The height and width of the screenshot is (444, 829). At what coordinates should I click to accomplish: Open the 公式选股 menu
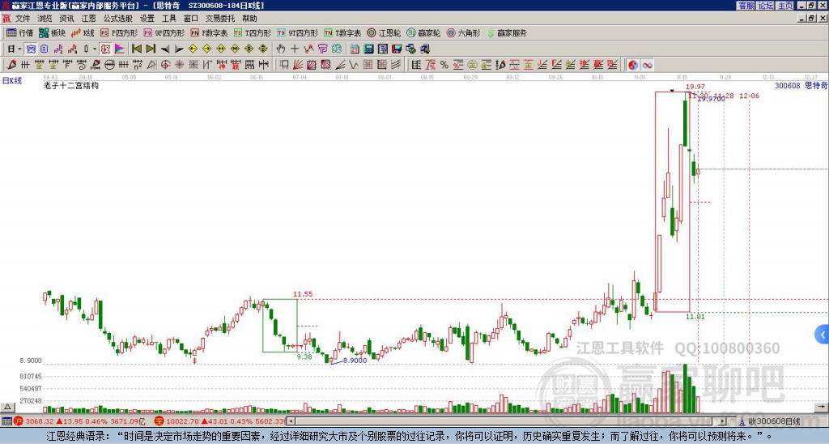pos(118,19)
